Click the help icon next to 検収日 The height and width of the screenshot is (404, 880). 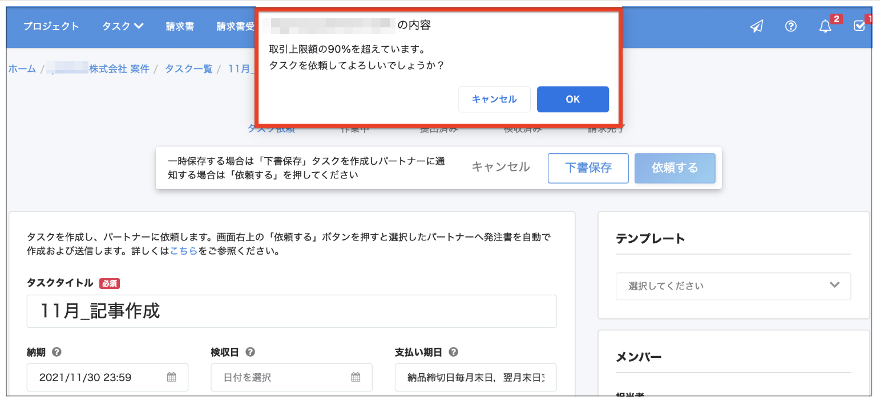click(x=250, y=352)
